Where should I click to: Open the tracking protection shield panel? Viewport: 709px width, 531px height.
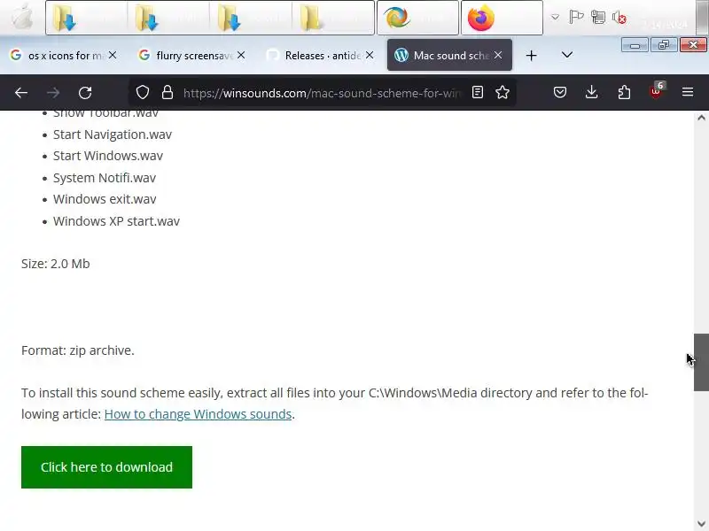click(143, 93)
